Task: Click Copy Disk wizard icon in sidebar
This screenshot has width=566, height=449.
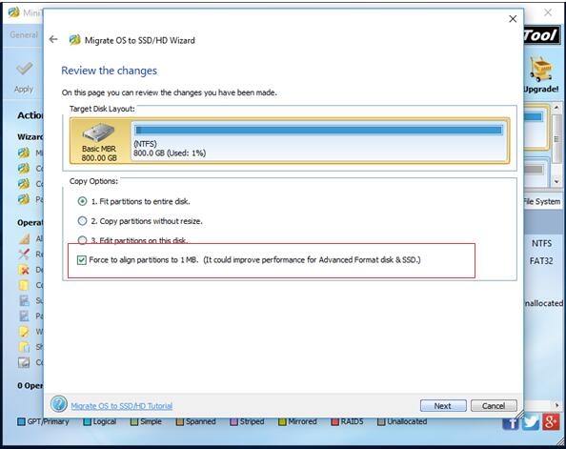Action: (24, 184)
